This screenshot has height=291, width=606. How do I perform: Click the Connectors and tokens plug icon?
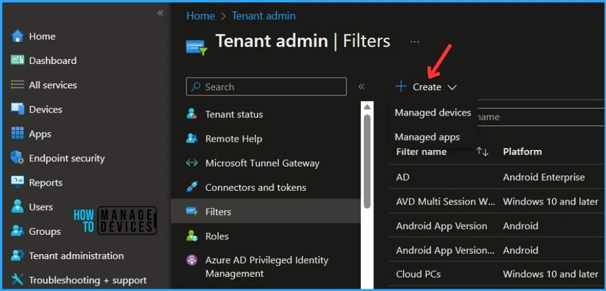click(x=192, y=187)
